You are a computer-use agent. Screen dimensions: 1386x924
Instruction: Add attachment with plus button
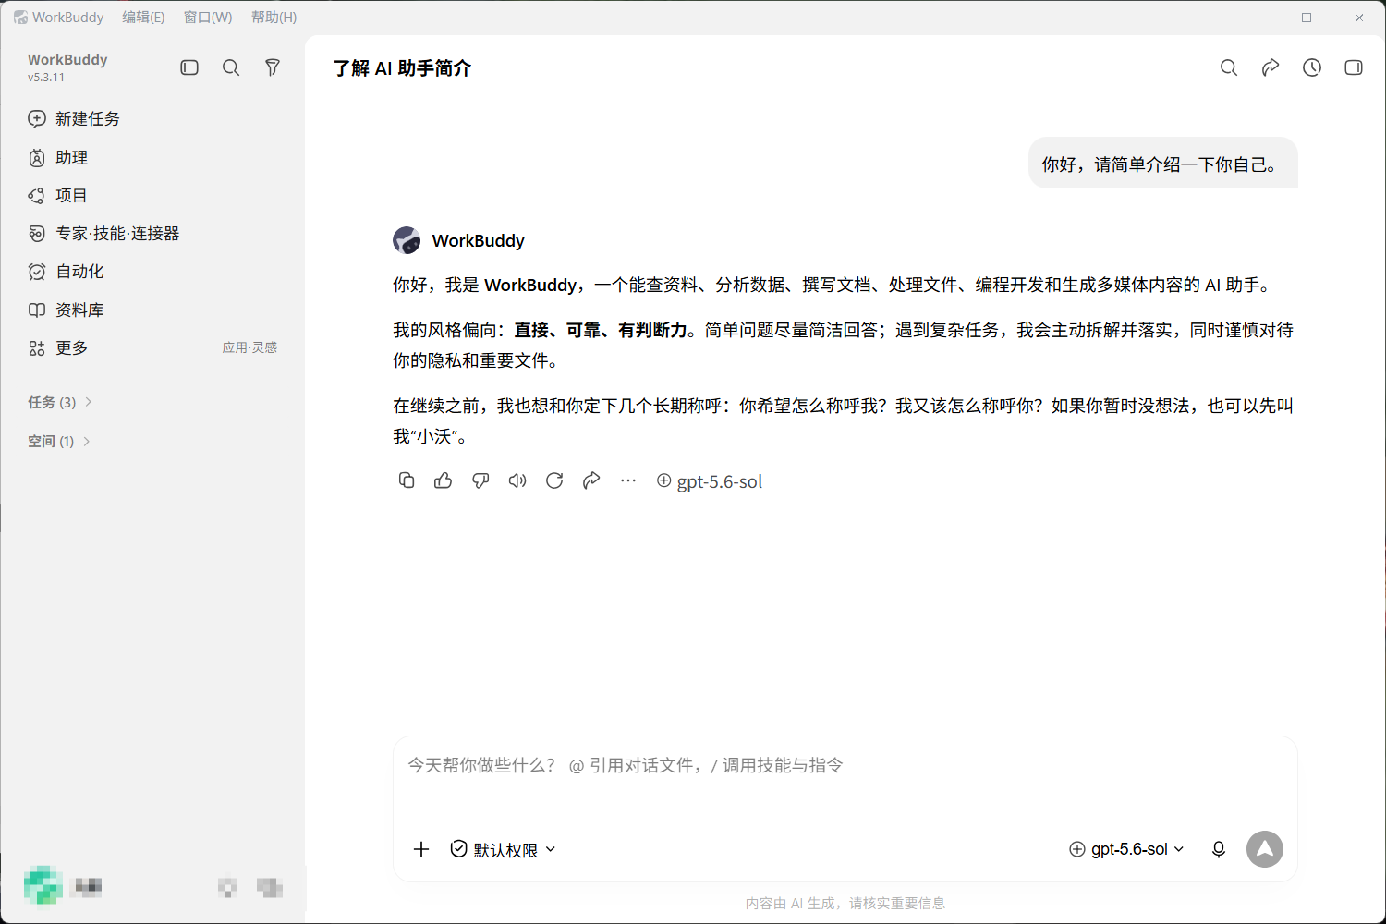click(421, 849)
